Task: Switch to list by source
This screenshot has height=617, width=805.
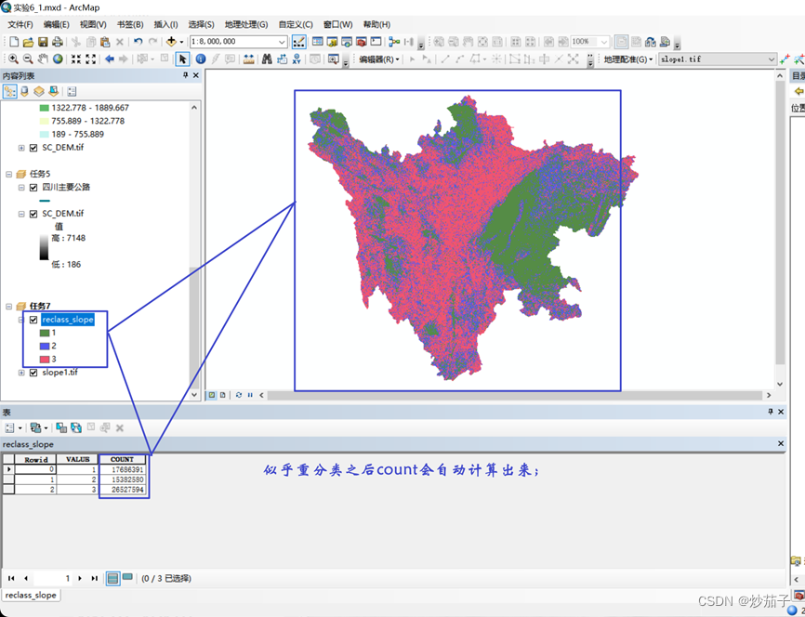Action: tap(24, 91)
